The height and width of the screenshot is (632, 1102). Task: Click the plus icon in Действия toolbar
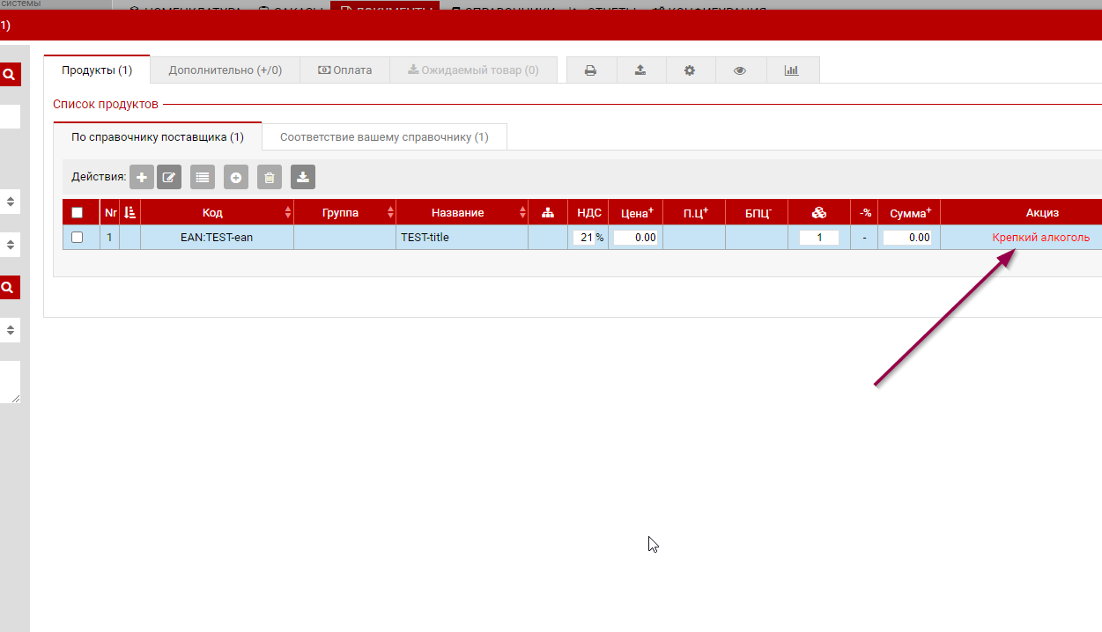141,178
